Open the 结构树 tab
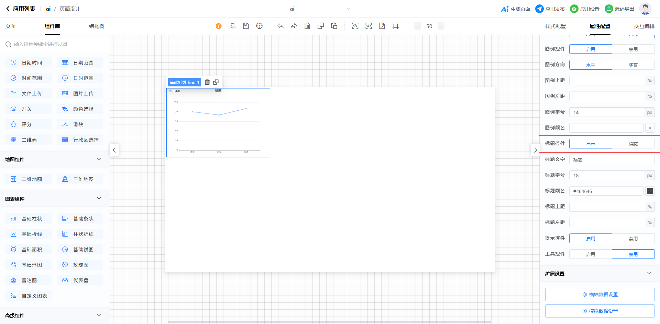This screenshot has width=660, height=324. [97, 26]
